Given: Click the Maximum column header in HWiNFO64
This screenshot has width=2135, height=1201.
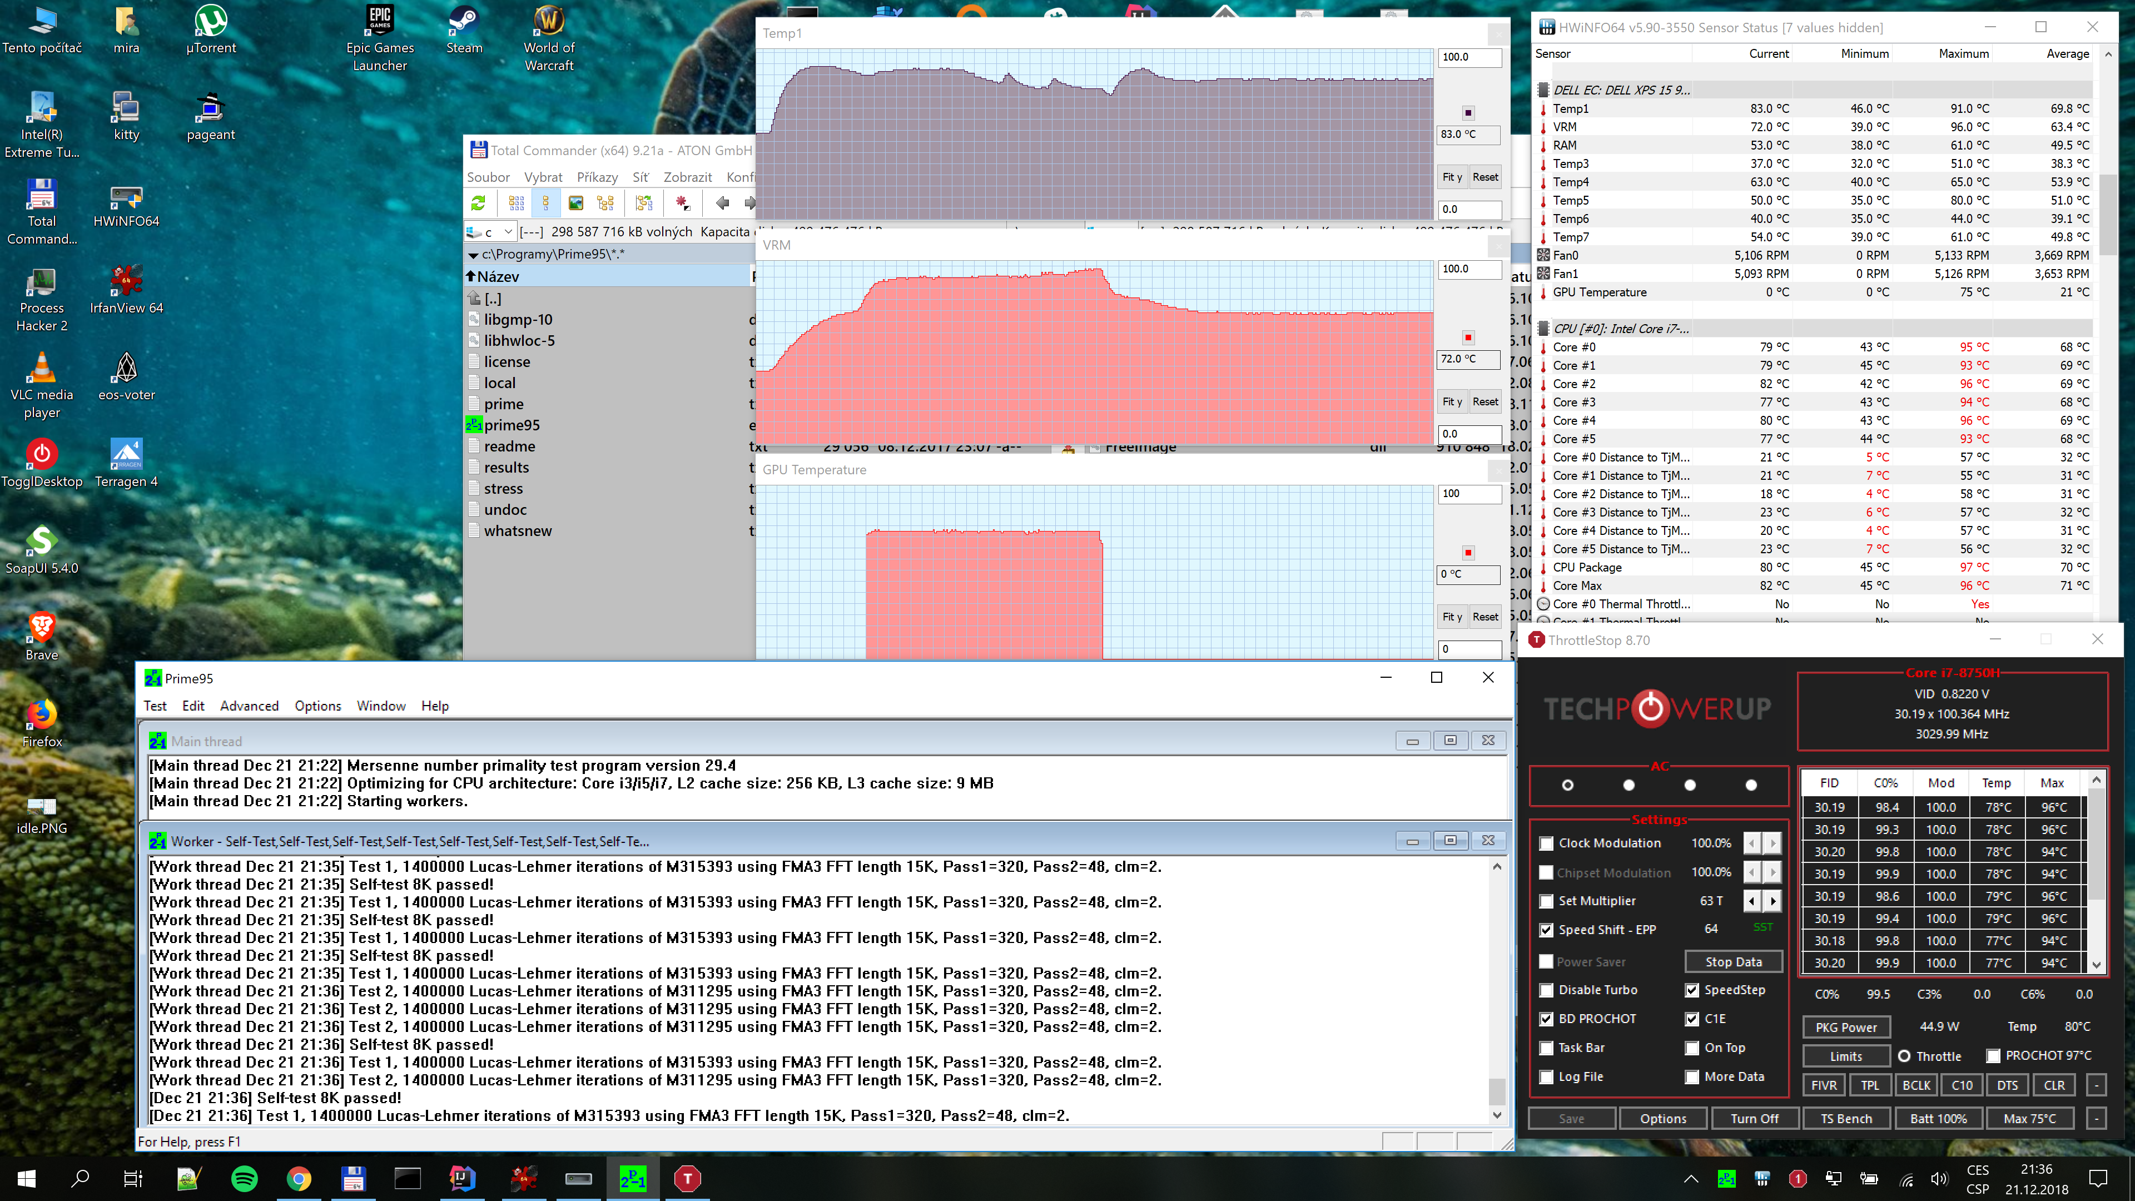Looking at the screenshot, I should (1963, 54).
